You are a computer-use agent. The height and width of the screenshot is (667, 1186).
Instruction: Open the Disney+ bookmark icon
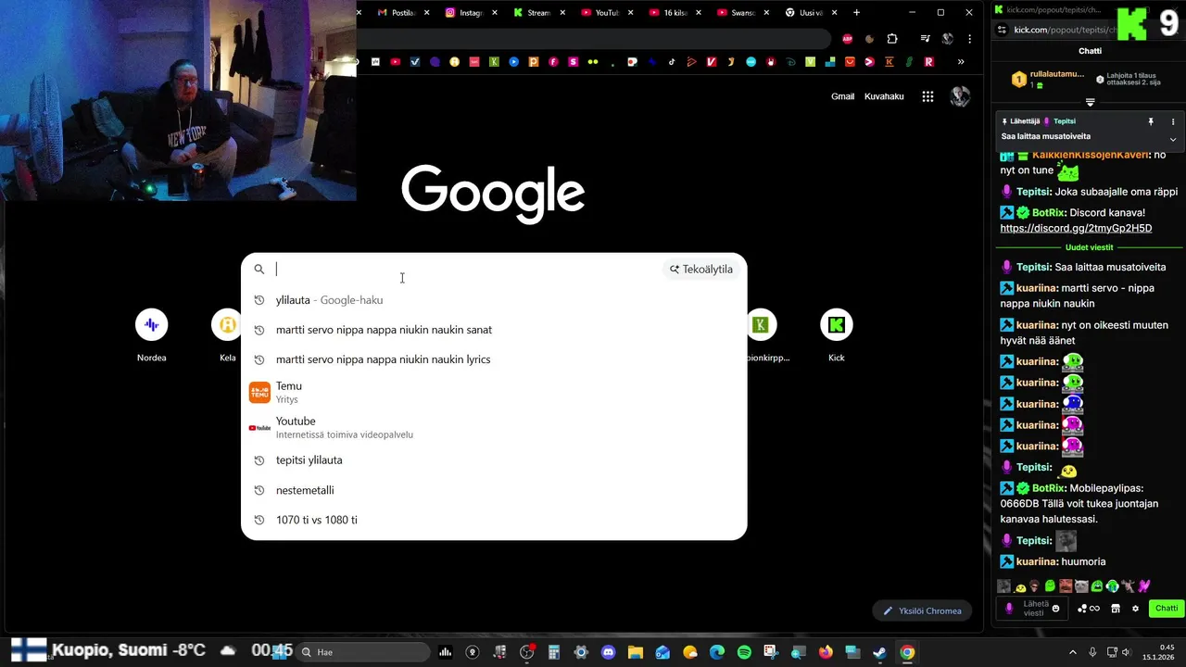[790, 62]
